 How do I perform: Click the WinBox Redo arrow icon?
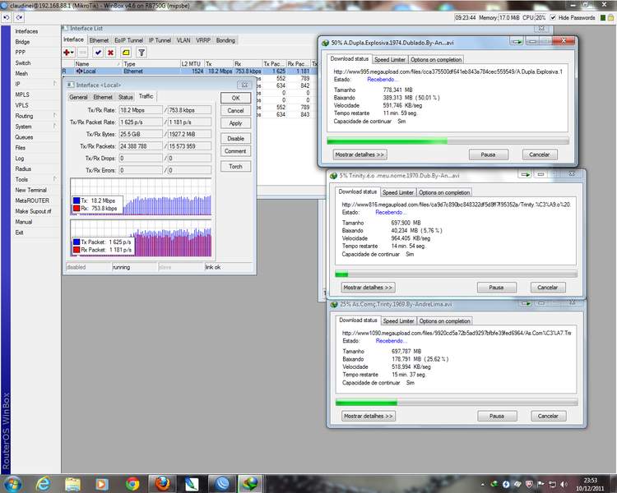pos(21,17)
